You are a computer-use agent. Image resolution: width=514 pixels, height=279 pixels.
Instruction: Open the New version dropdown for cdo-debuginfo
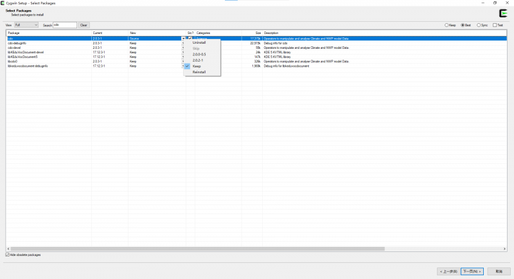click(183, 43)
